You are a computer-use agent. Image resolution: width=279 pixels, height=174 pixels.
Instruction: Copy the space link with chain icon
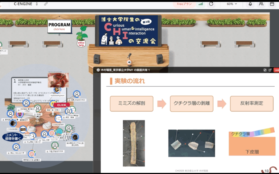click(46, 4)
